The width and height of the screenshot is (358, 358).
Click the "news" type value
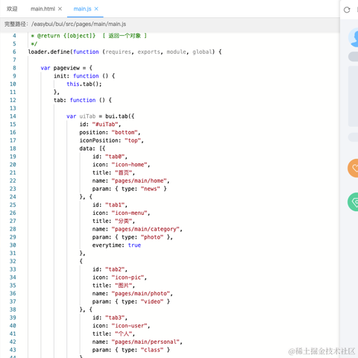click(x=151, y=189)
